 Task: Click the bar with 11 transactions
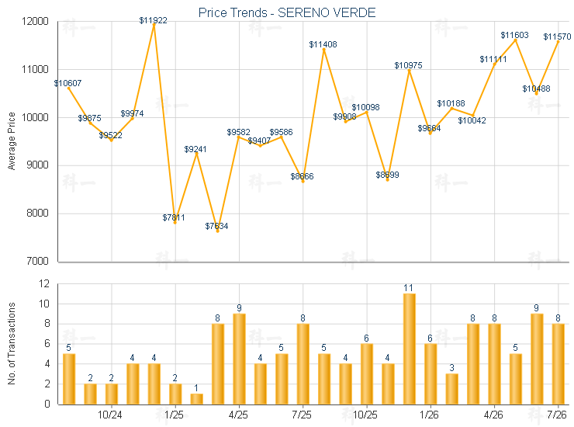pyautogui.click(x=410, y=349)
